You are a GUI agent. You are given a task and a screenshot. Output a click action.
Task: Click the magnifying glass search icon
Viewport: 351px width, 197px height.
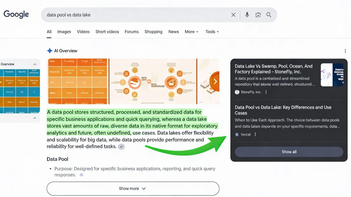[x=269, y=15]
